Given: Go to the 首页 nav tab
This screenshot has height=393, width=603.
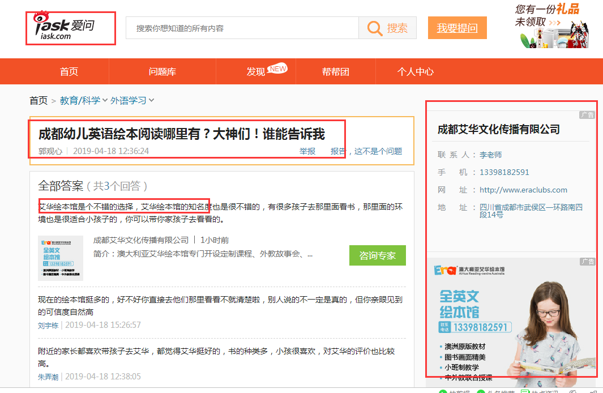Looking at the screenshot, I should tap(69, 71).
